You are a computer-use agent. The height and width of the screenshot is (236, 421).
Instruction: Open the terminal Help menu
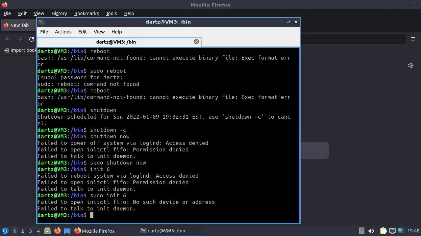[x=117, y=32]
